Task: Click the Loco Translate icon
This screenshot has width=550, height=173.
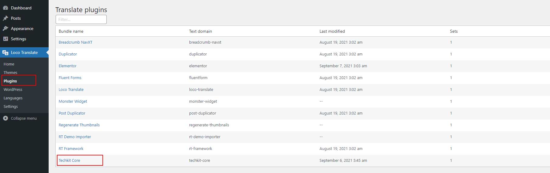Action: click(x=5, y=52)
